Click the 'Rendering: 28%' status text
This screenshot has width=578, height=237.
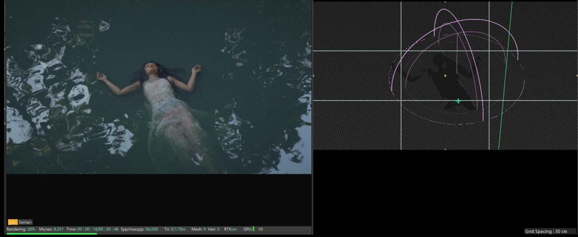21,229
